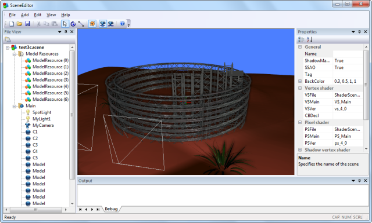Viewport: 372px width, 223px height.
Task: Save the scene with the floppy disk icon
Action: pos(27,24)
